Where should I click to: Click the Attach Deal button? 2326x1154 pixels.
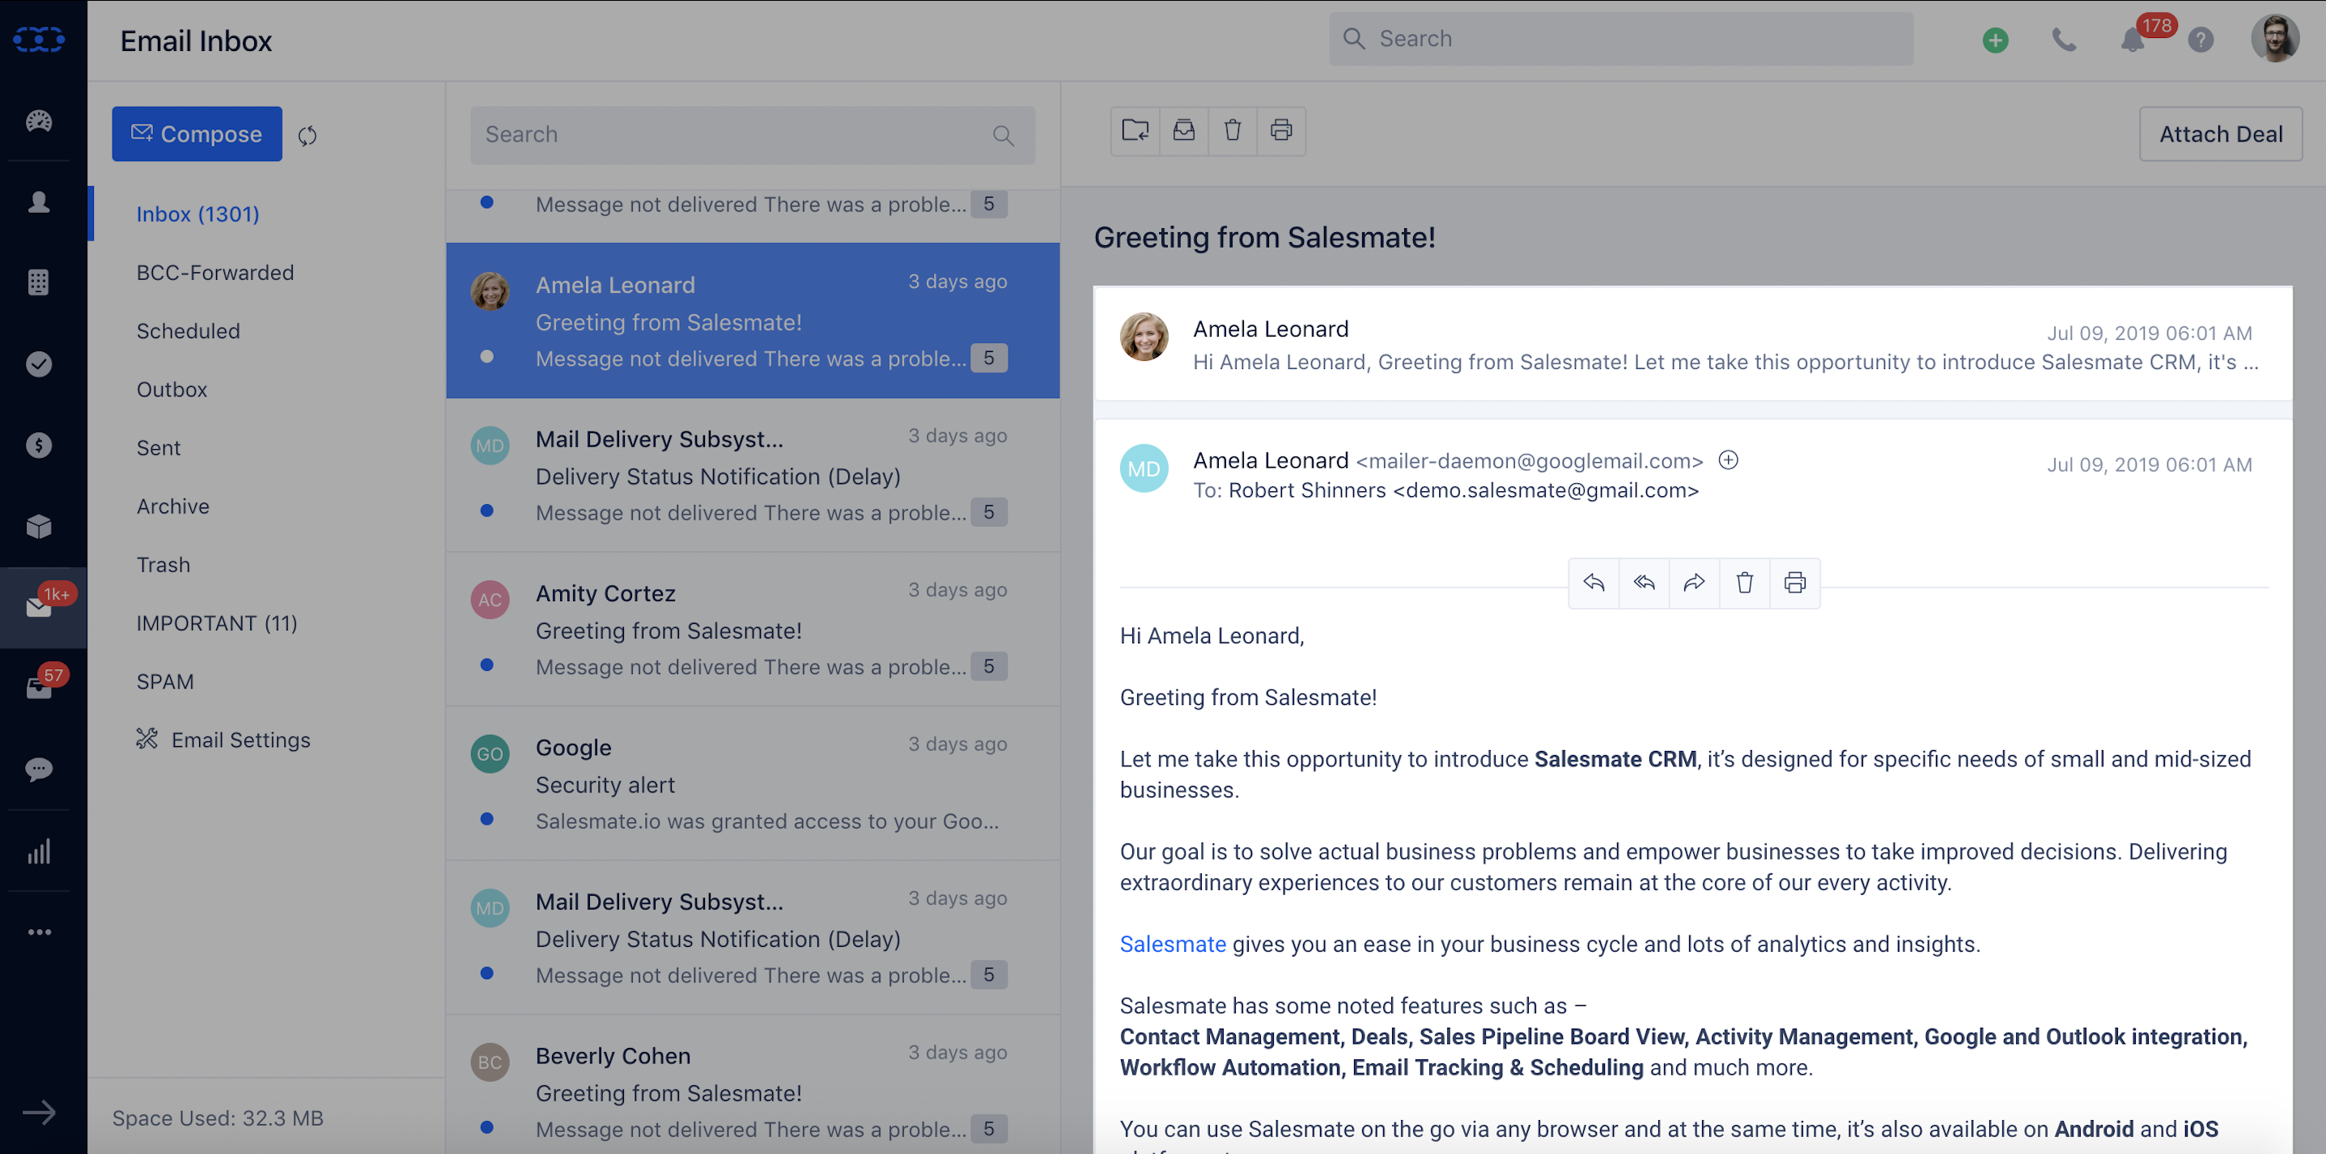(x=2220, y=134)
